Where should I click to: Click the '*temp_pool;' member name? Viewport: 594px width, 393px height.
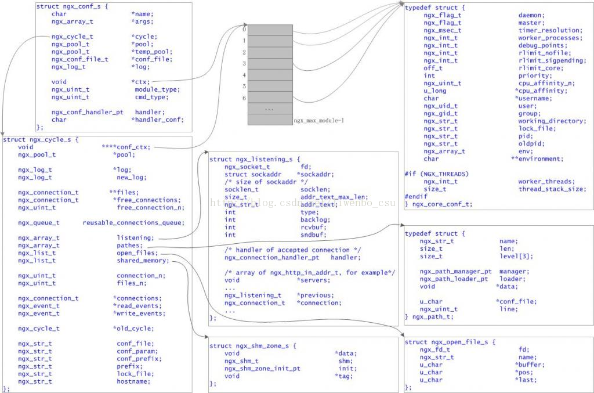tap(152, 52)
